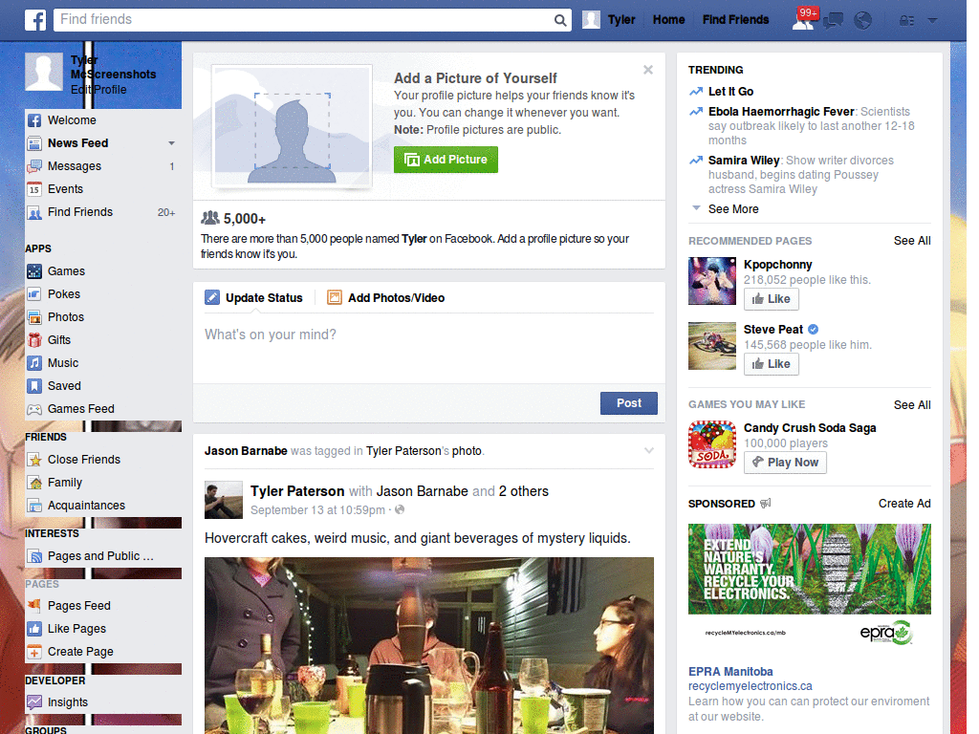Open Tyler's profile from top bar
The image size is (979, 734).
[x=609, y=20]
